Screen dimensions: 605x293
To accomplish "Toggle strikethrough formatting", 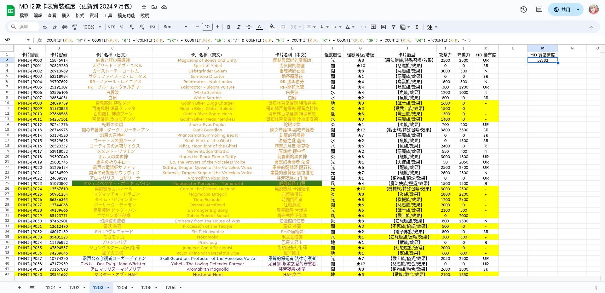I will (x=249, y=27).
